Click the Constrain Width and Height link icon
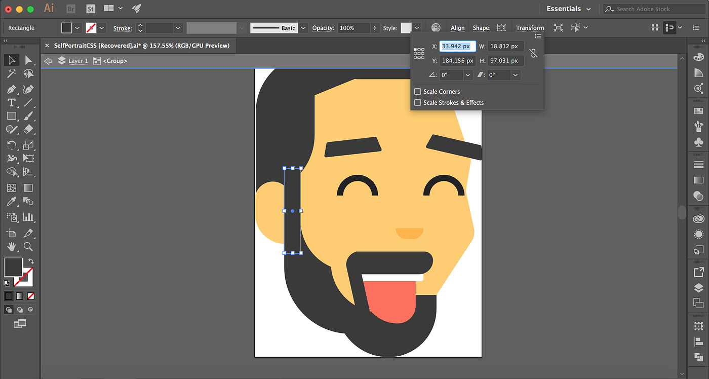Viewport: 709px width, 379px height. (533, 53)
